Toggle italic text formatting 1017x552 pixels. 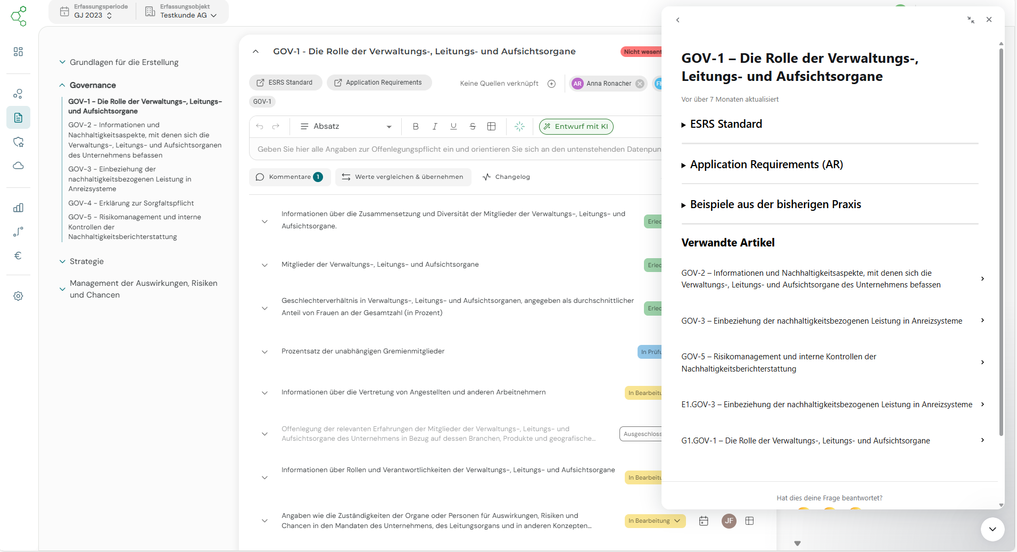(435, 126)
